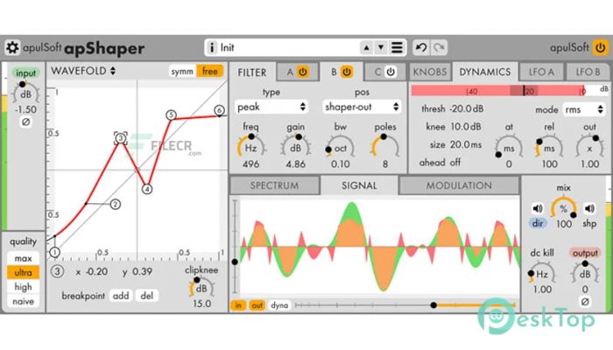
Task: Click the filter gain dB knob
Action: [x=296, y=148]
